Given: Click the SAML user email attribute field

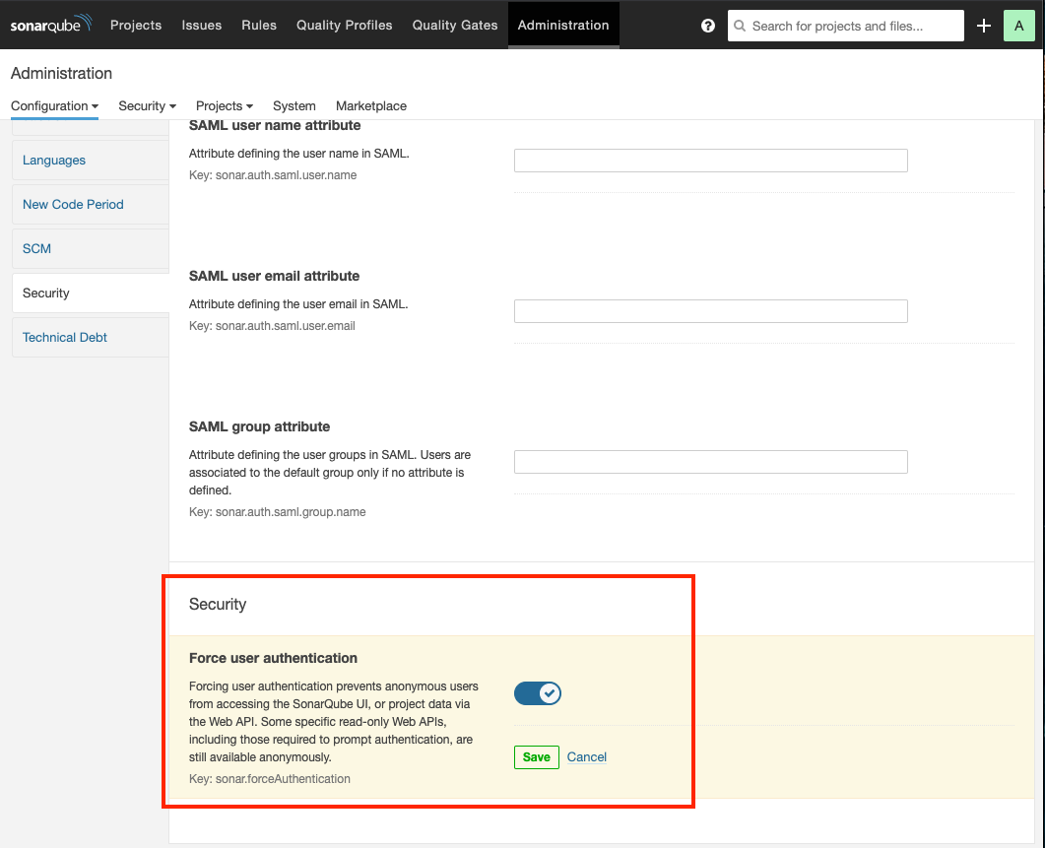Looking at the screenshot, I should (710, 311).
